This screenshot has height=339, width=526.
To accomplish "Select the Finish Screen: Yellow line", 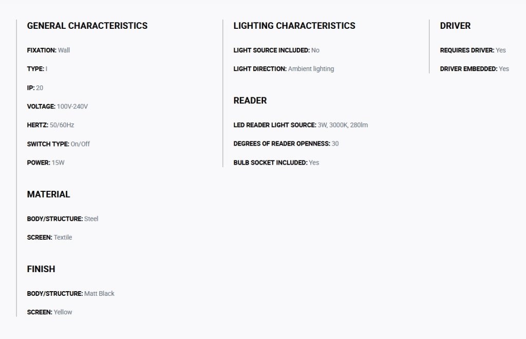I will [50, 312].
